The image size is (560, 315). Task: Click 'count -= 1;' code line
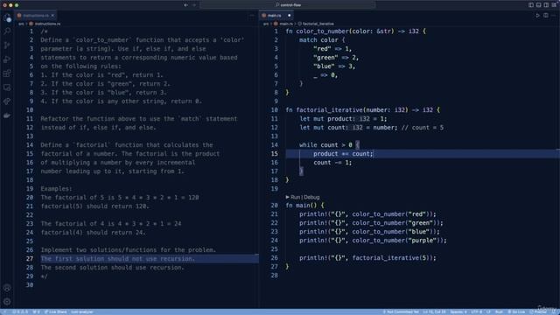click(332, 163)
